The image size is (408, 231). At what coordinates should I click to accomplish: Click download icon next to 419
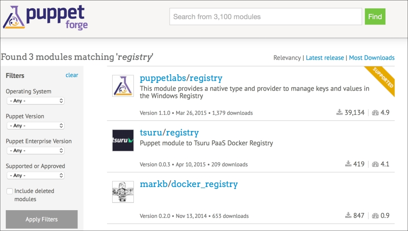(348, 164)
